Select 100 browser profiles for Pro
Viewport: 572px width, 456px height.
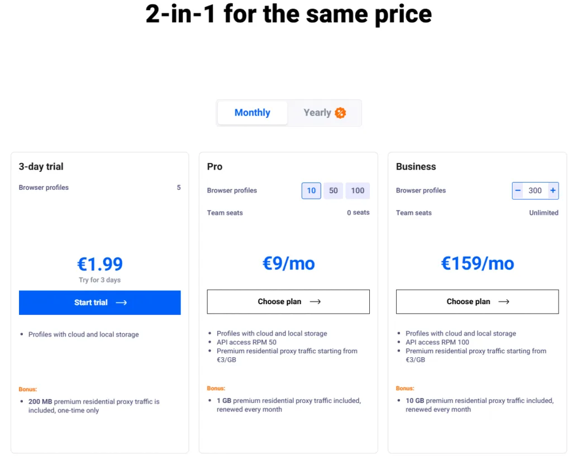pos(357,190)
